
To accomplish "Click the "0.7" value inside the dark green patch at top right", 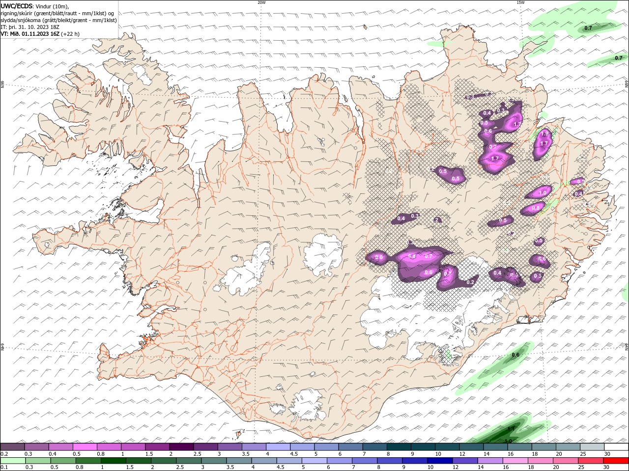I will pyautogui.click(x=588, y=28).
